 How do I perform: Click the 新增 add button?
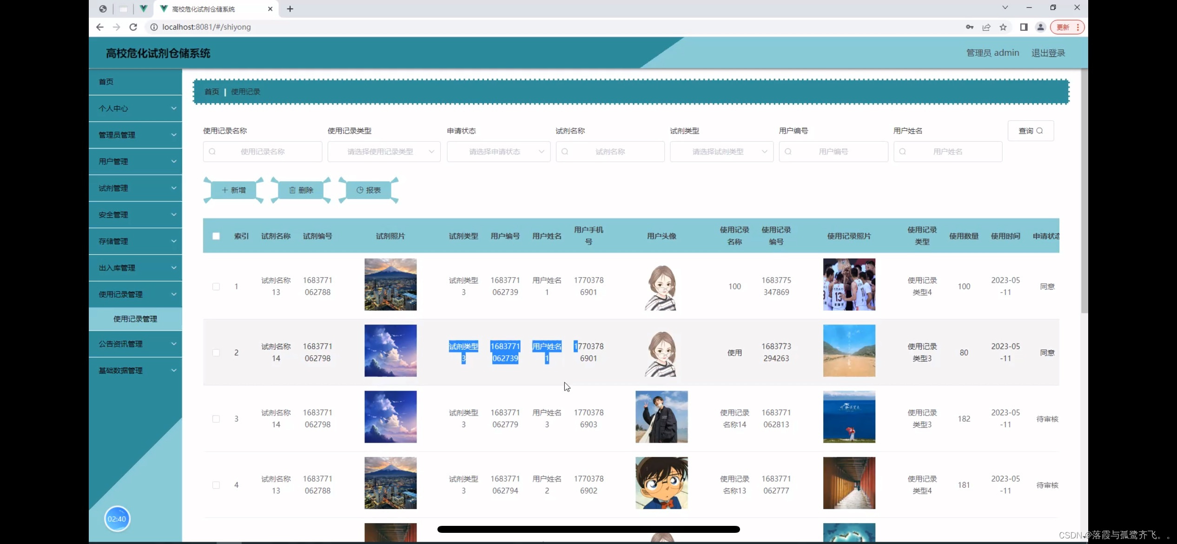click(x=233, y=190)
